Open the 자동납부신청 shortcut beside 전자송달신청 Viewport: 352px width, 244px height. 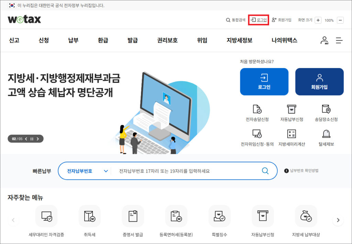[x=291, y=109]
